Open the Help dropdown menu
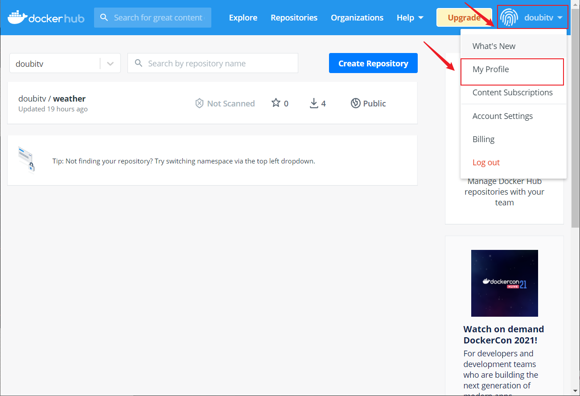580x396 pixels. point(410,18)
